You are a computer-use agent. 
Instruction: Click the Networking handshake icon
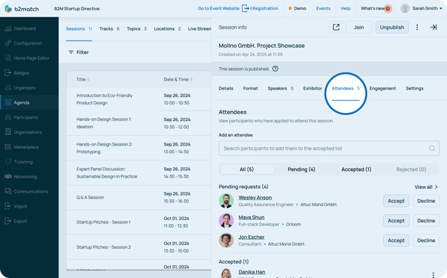[x=8, y=176]
